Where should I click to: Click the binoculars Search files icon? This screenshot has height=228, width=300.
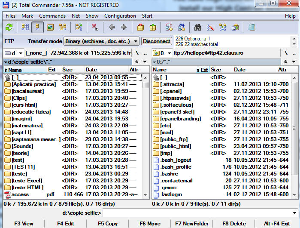198,28
